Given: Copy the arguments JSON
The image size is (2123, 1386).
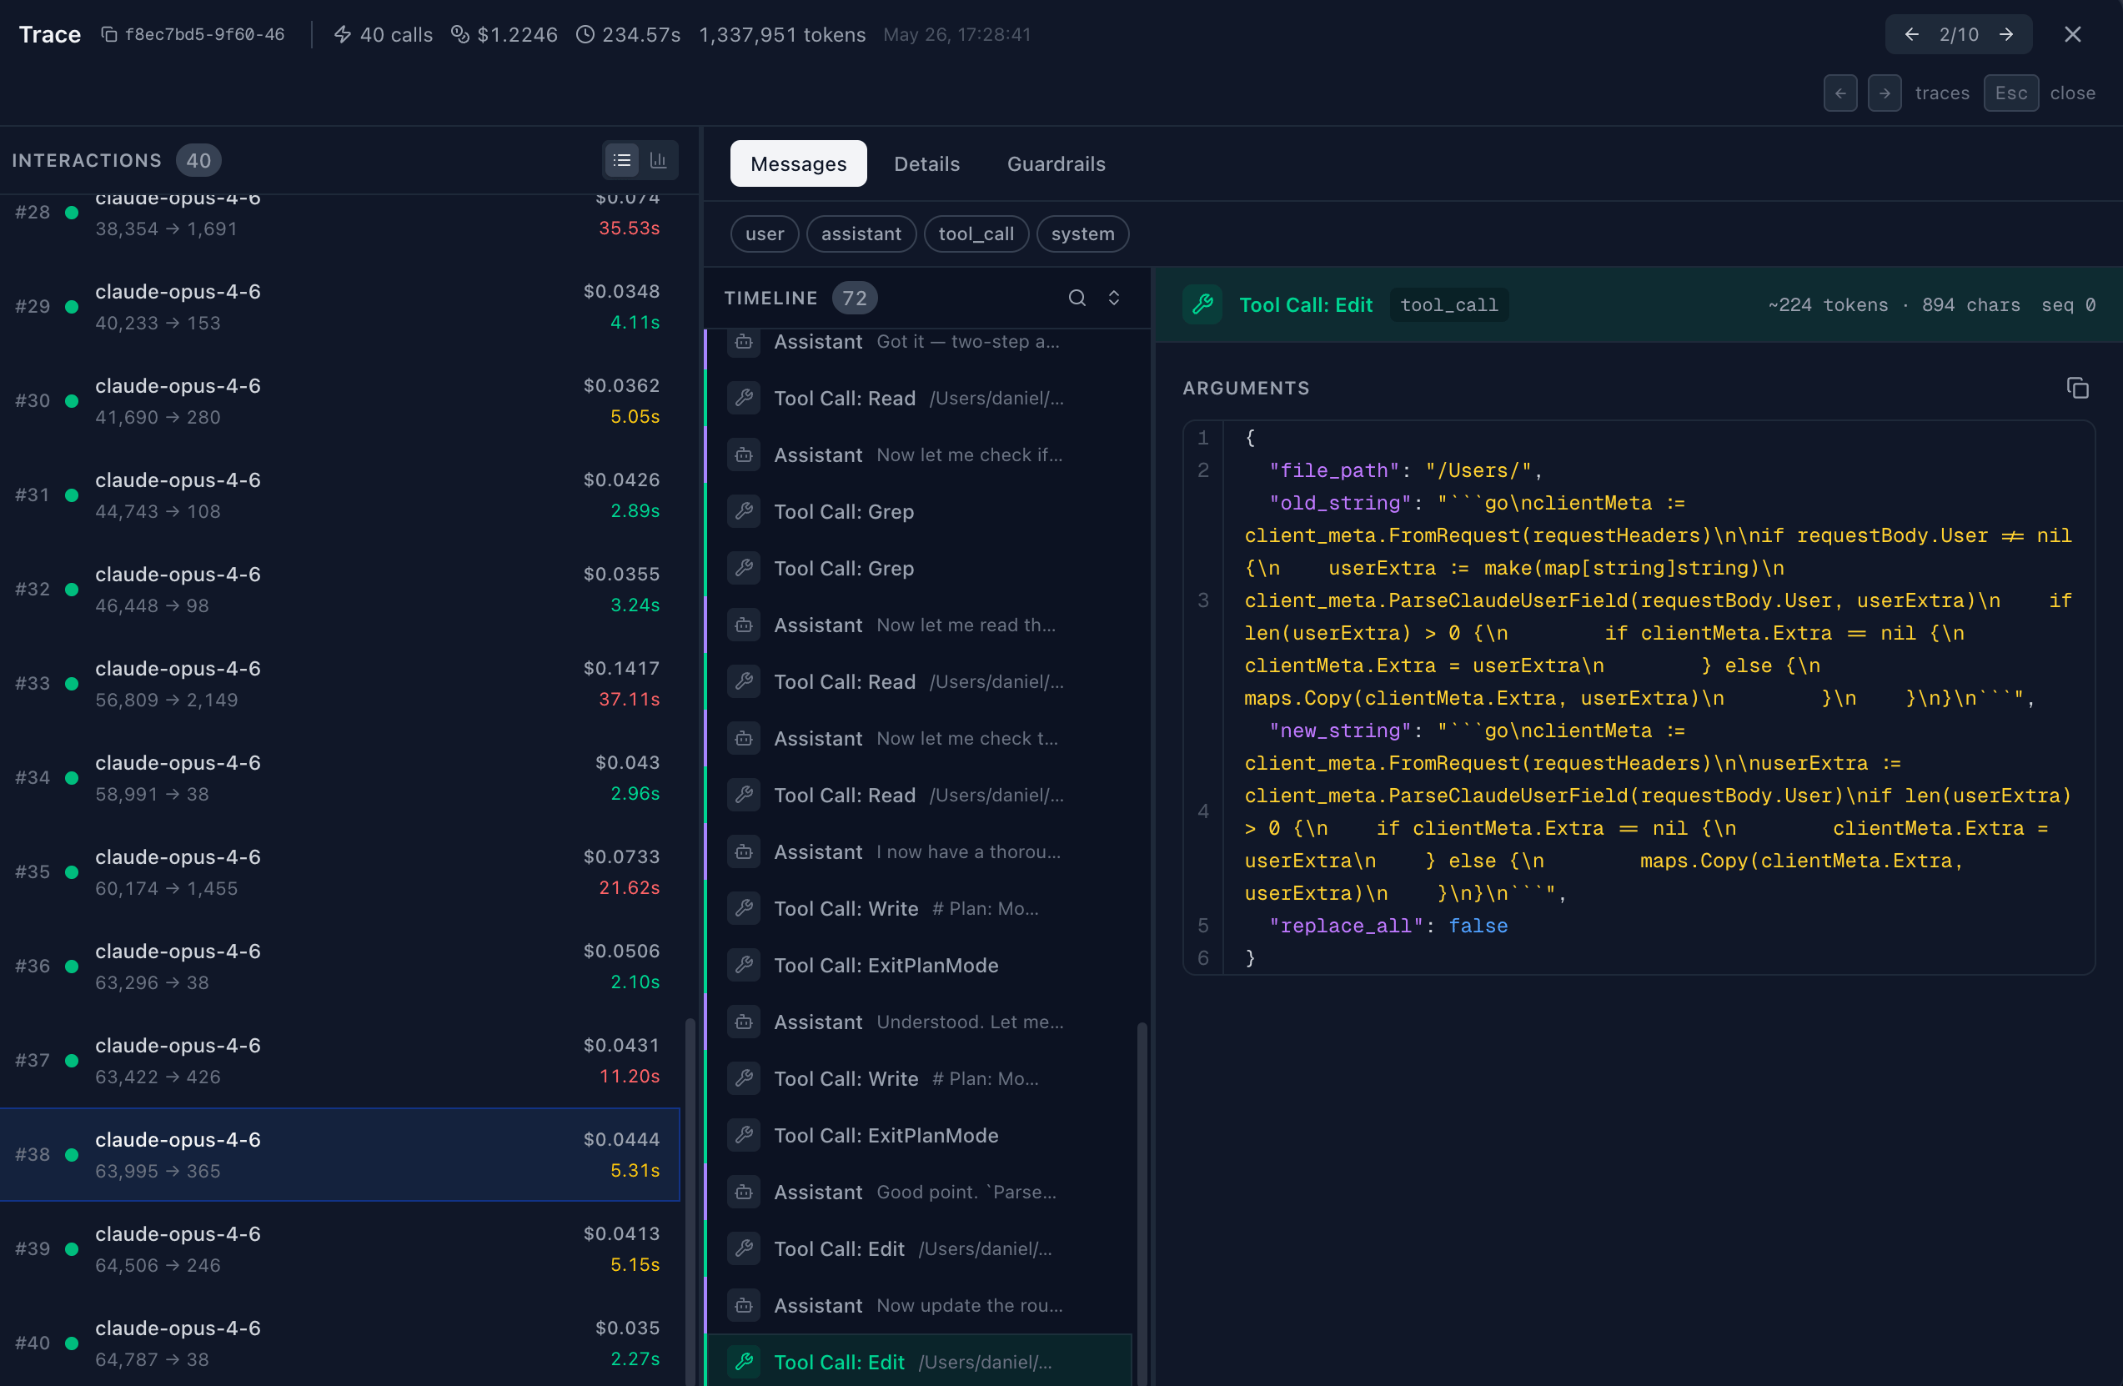Looking at the screenshot, I should 2076,388.
